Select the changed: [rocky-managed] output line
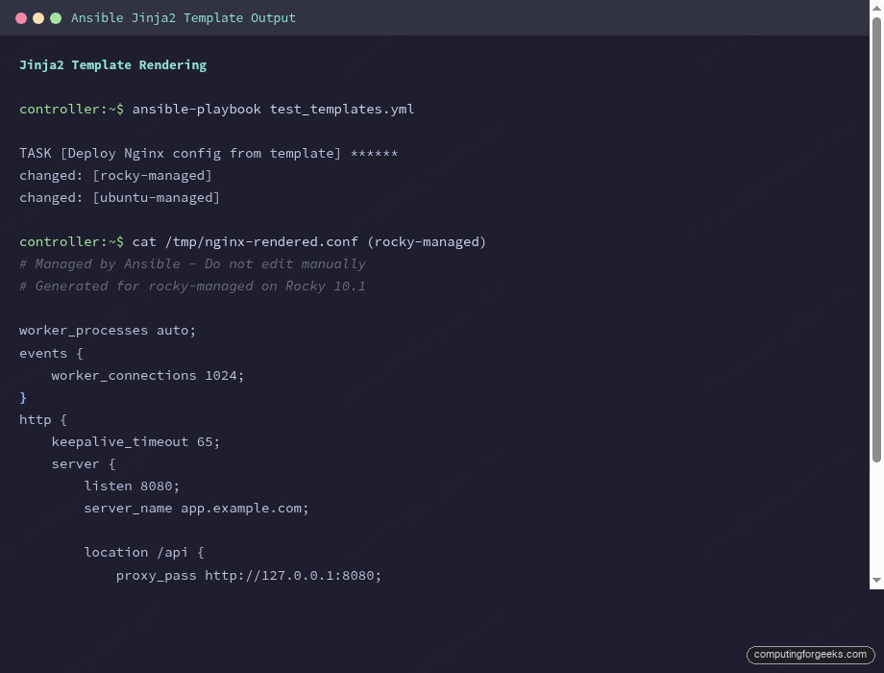Viewport: 884px width, 673px height. (x=115, y=175)
